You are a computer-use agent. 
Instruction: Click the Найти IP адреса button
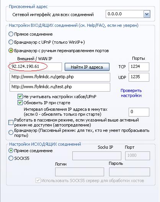pos(87,67)
